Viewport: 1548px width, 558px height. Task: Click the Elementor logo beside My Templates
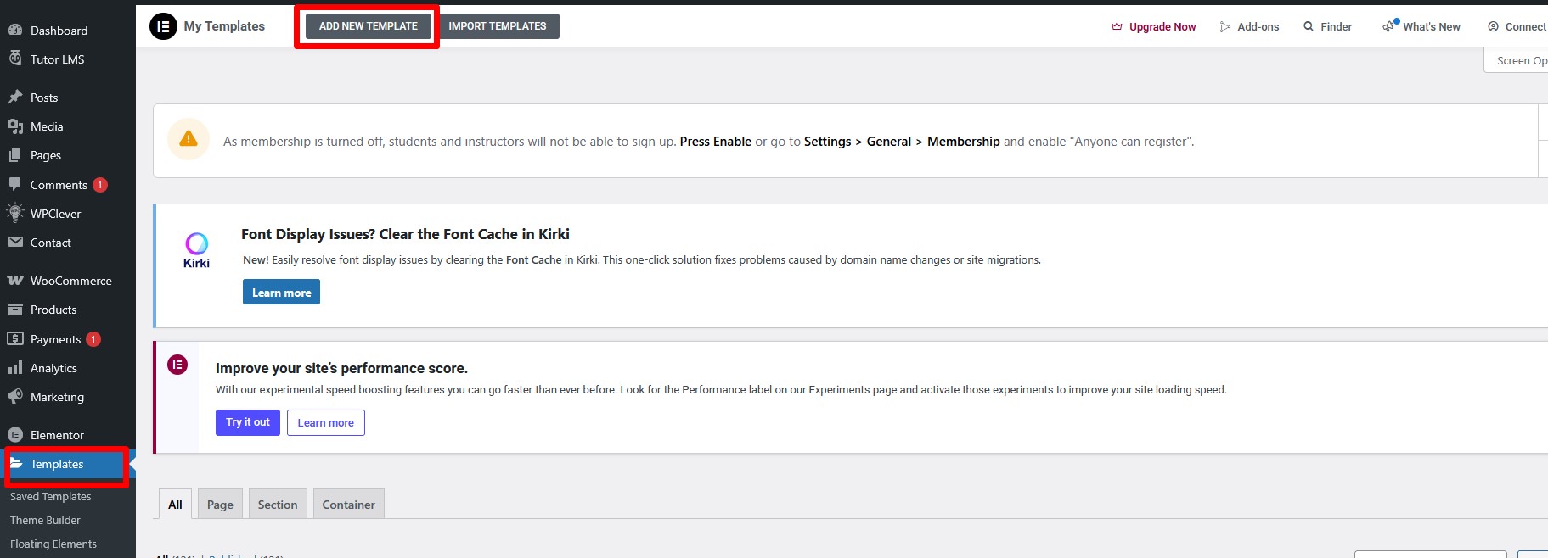(x=163, y=26)
